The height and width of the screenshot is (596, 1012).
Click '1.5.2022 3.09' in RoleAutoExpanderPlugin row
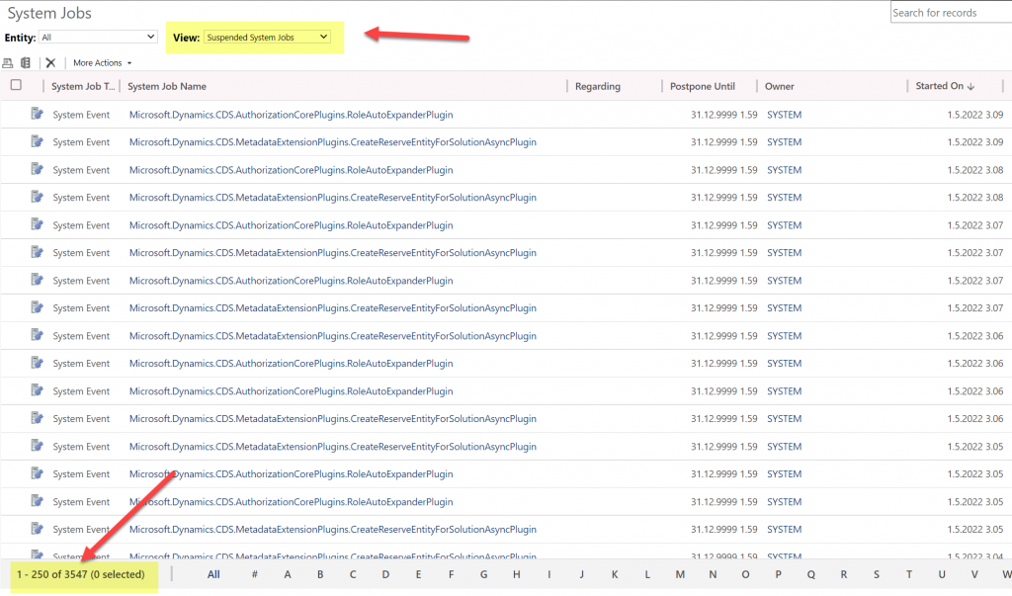click(x=975, y=115)
